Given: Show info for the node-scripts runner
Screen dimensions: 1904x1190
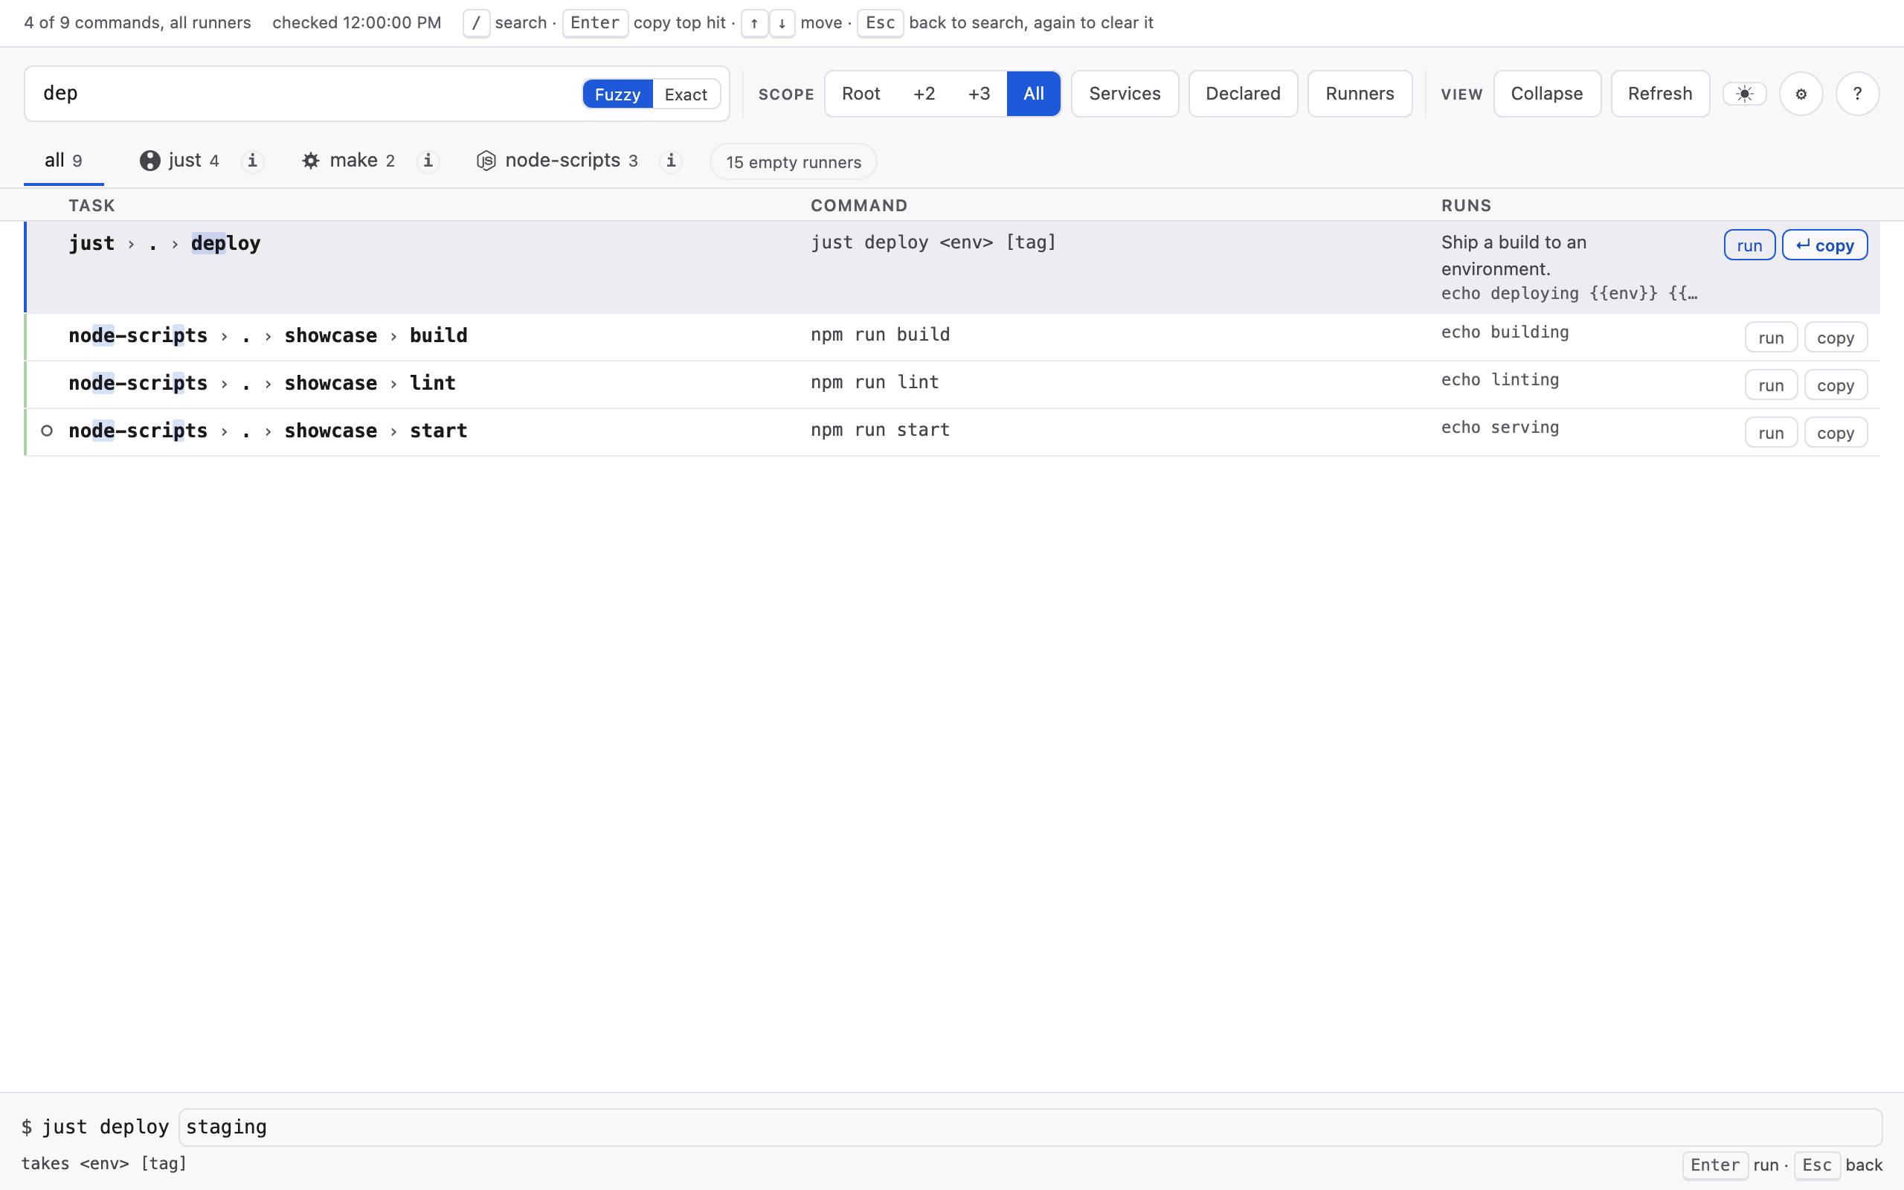Looking at the screenshot, I should coord(671,161).
